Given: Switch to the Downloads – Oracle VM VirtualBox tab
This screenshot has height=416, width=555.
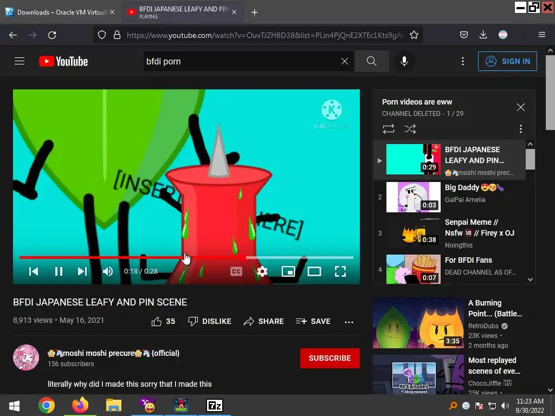Looking at the screenshot, I should coord(60,12).
